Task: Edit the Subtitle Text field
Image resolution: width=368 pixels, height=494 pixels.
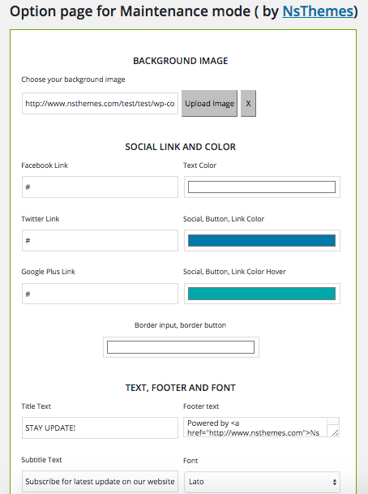Action: (100, 481)
